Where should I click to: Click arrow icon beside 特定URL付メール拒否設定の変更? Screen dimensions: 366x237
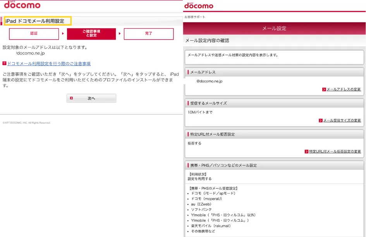pyautogui.click(x=306, y=151)
